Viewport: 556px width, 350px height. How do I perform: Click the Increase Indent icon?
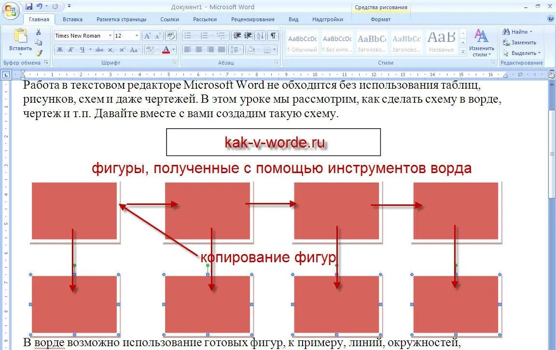tap(248, 35)
